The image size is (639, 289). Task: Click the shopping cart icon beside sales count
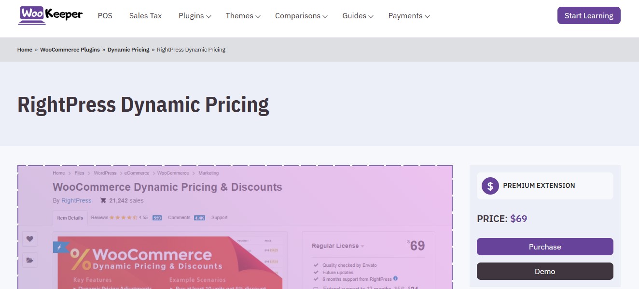[103, 201]
